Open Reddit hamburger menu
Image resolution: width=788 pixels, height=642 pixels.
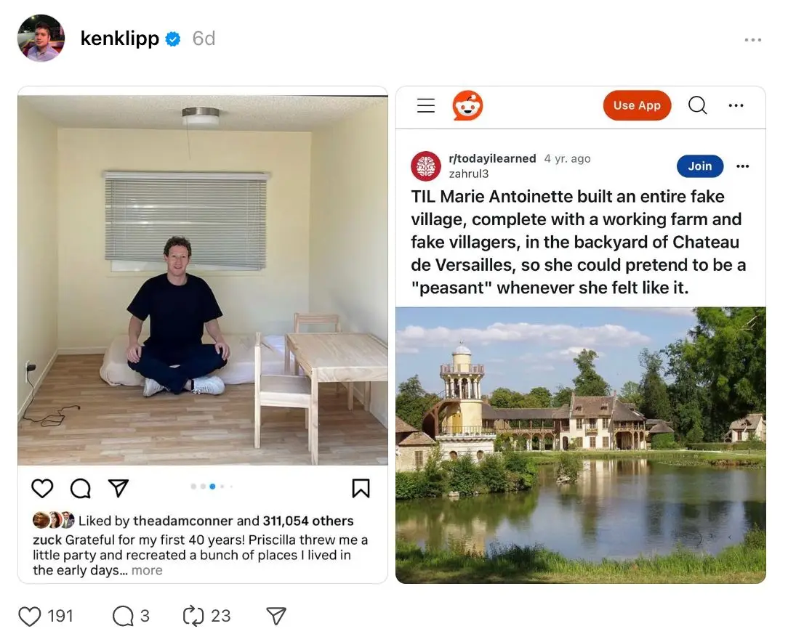(426, 106)
